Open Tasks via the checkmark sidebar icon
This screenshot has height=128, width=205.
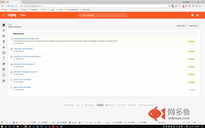tap(4, 30)
